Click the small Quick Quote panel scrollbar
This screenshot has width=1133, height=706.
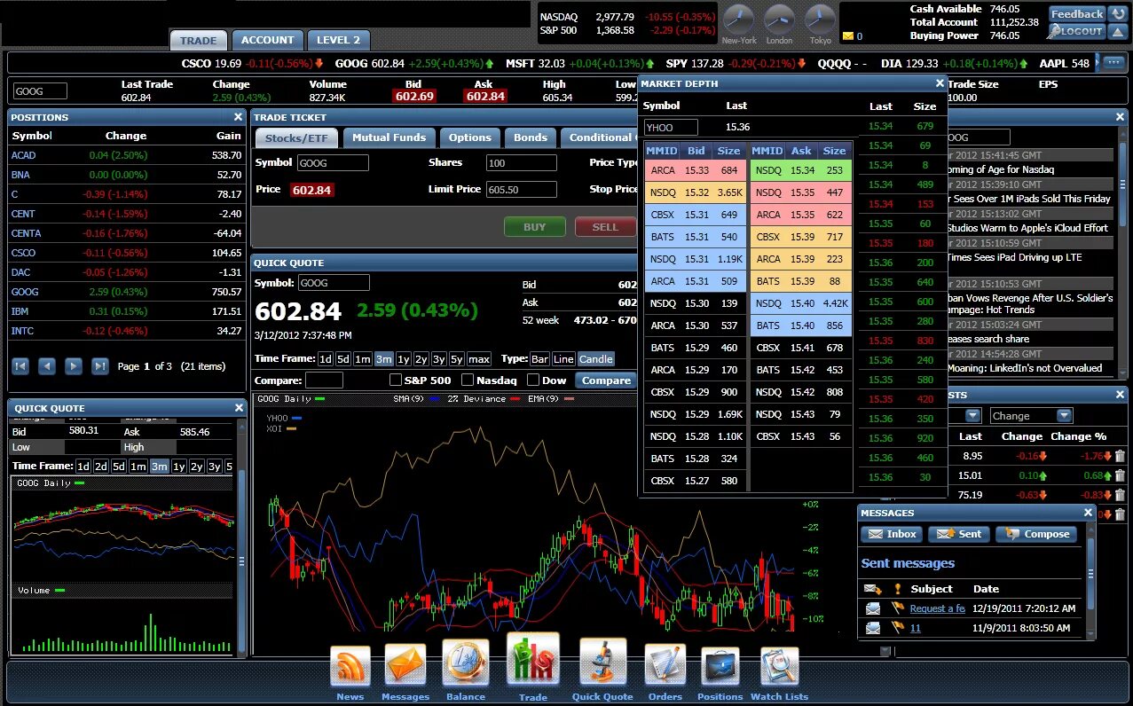(241, 560)
